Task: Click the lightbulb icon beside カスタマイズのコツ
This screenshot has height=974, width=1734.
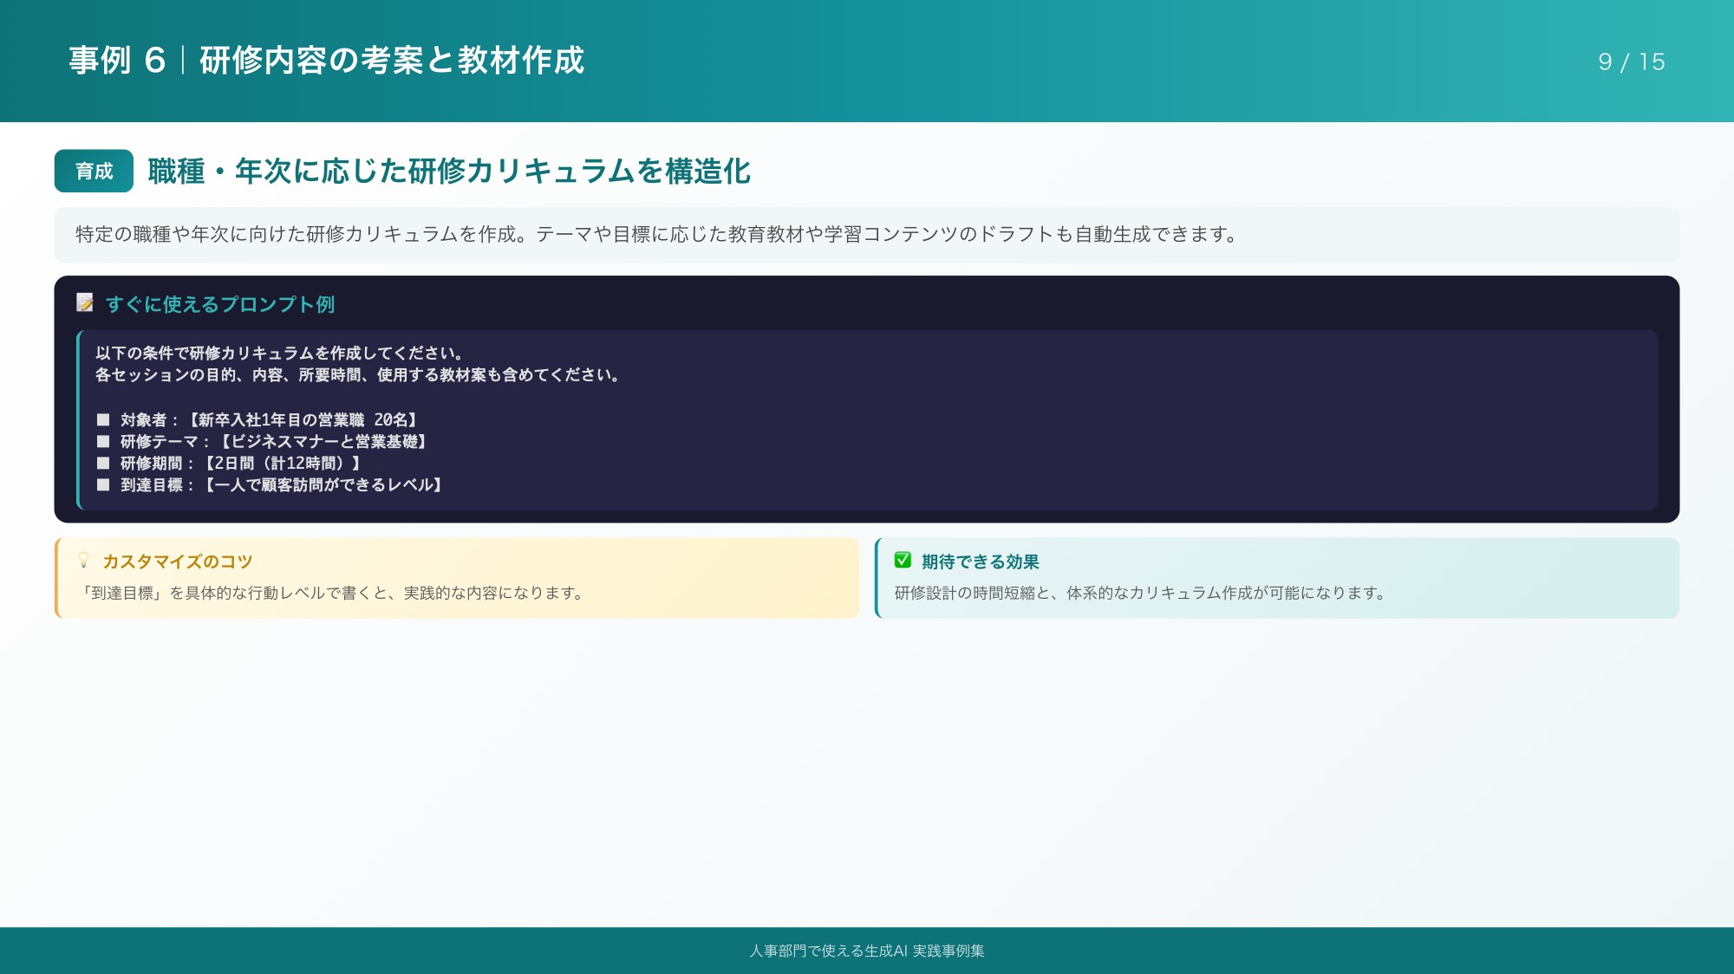Action: 84,561
